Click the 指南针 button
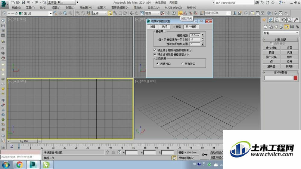 (290, 66)
